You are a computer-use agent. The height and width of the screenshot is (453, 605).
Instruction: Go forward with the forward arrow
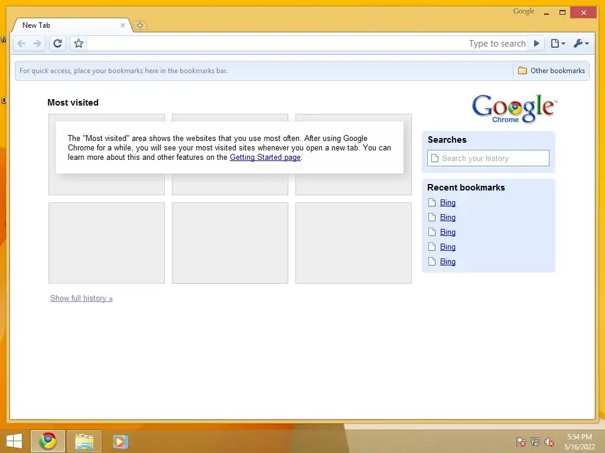pos(37,44)
